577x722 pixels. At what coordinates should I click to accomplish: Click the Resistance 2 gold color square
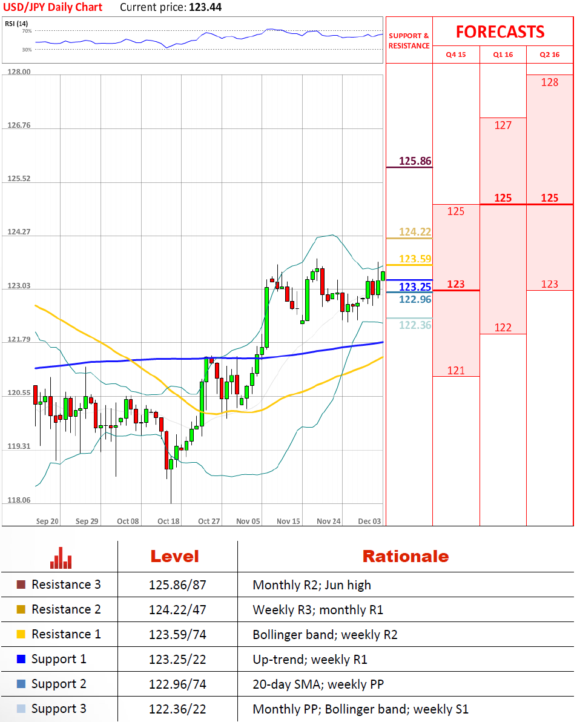pos(21,609)
